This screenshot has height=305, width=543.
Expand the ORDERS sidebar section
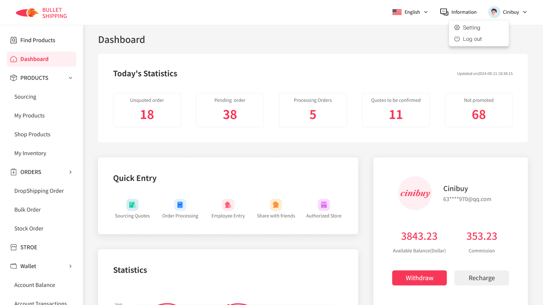[71, 172]
